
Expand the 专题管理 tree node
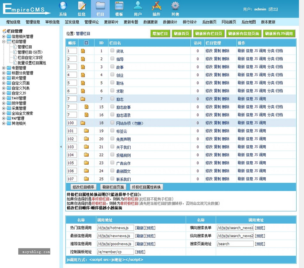tap(4, 68)
